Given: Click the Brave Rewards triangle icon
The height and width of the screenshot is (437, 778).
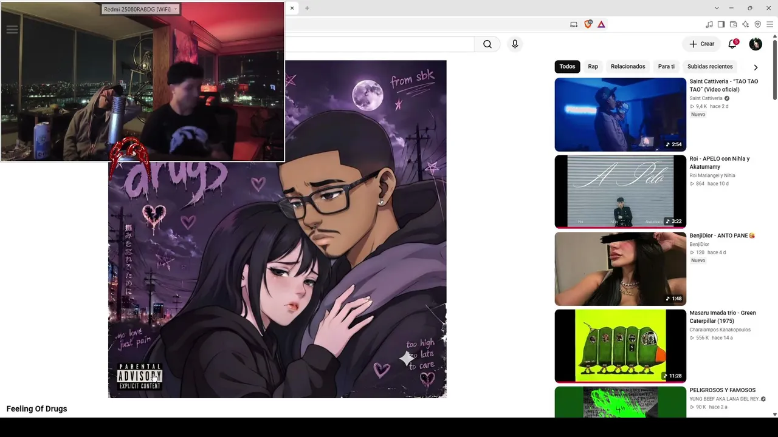Looking at the screenshot, I should [601, 24].
